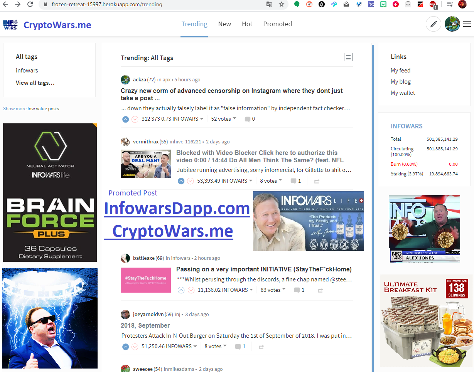Click the reshare icon on vermithrax's post
This screenshot has width=474, height=372.
click(x=317, y=181)
